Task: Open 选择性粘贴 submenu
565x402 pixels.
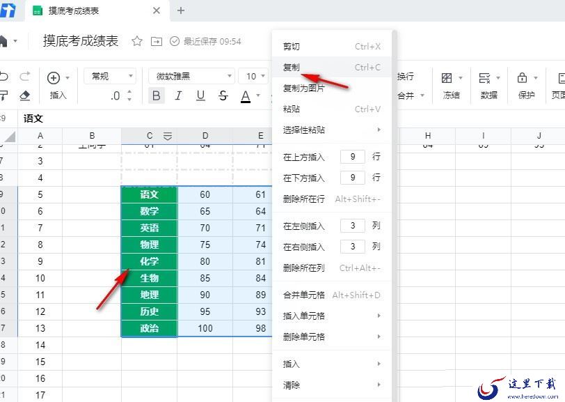Action: tap(331, 130)
